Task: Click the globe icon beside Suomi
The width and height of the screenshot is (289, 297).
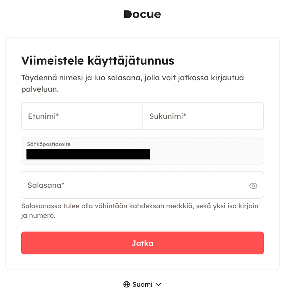Action: pyautogui.click(x=127, y=284)
